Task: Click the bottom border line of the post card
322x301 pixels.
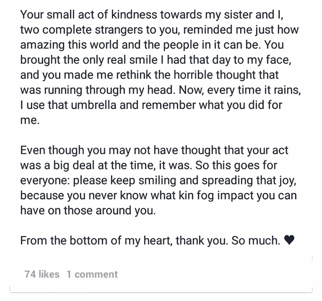Action: 161,293
